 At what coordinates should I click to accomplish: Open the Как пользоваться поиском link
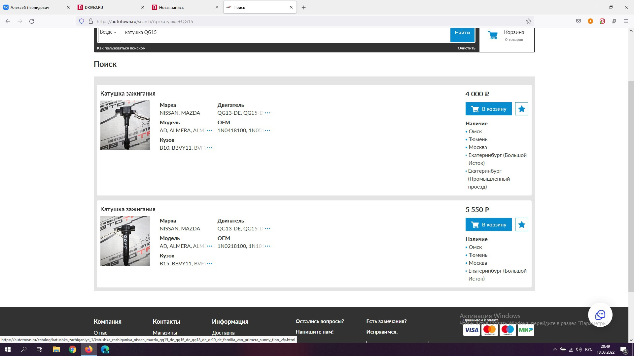tap(121, 48)
